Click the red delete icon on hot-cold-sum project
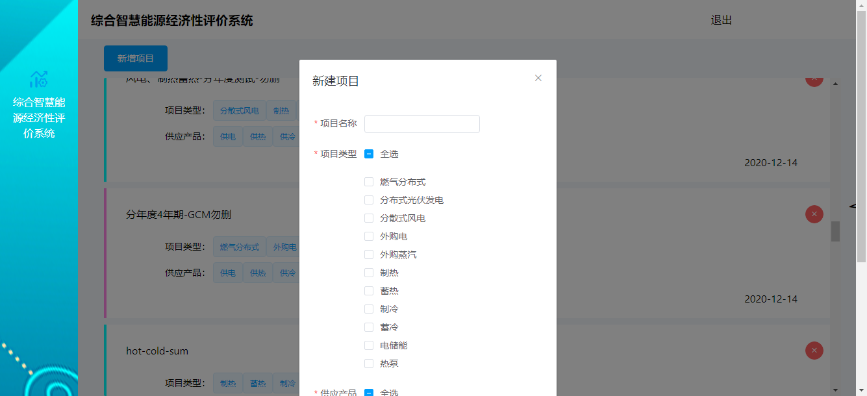Image resolution: width=867 pixels, height=396 pixels. click(814, 351)
